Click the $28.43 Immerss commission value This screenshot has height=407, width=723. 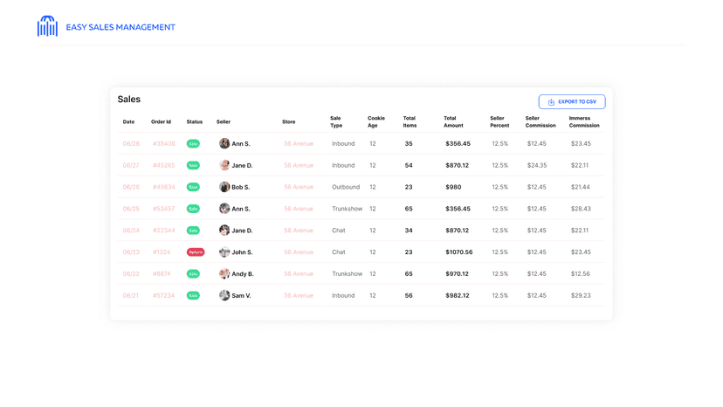(581, 209)
